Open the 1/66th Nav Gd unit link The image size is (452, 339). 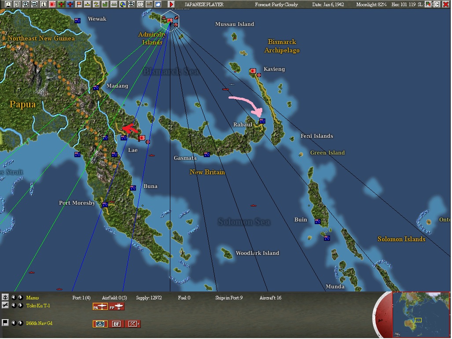coord(39,324)
